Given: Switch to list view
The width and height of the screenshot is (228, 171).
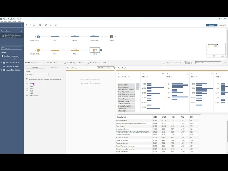Looking at the screenshot, I should point(192,63).
